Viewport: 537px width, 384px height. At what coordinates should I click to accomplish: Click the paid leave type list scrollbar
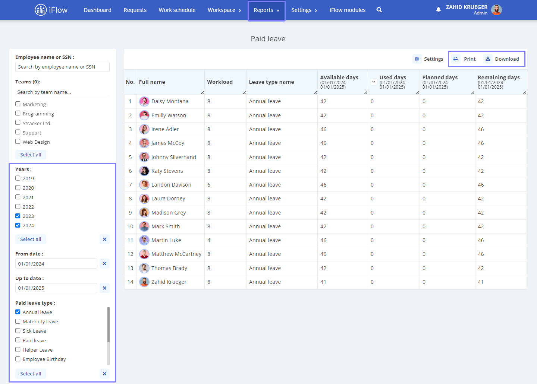(x=109, y=325)
